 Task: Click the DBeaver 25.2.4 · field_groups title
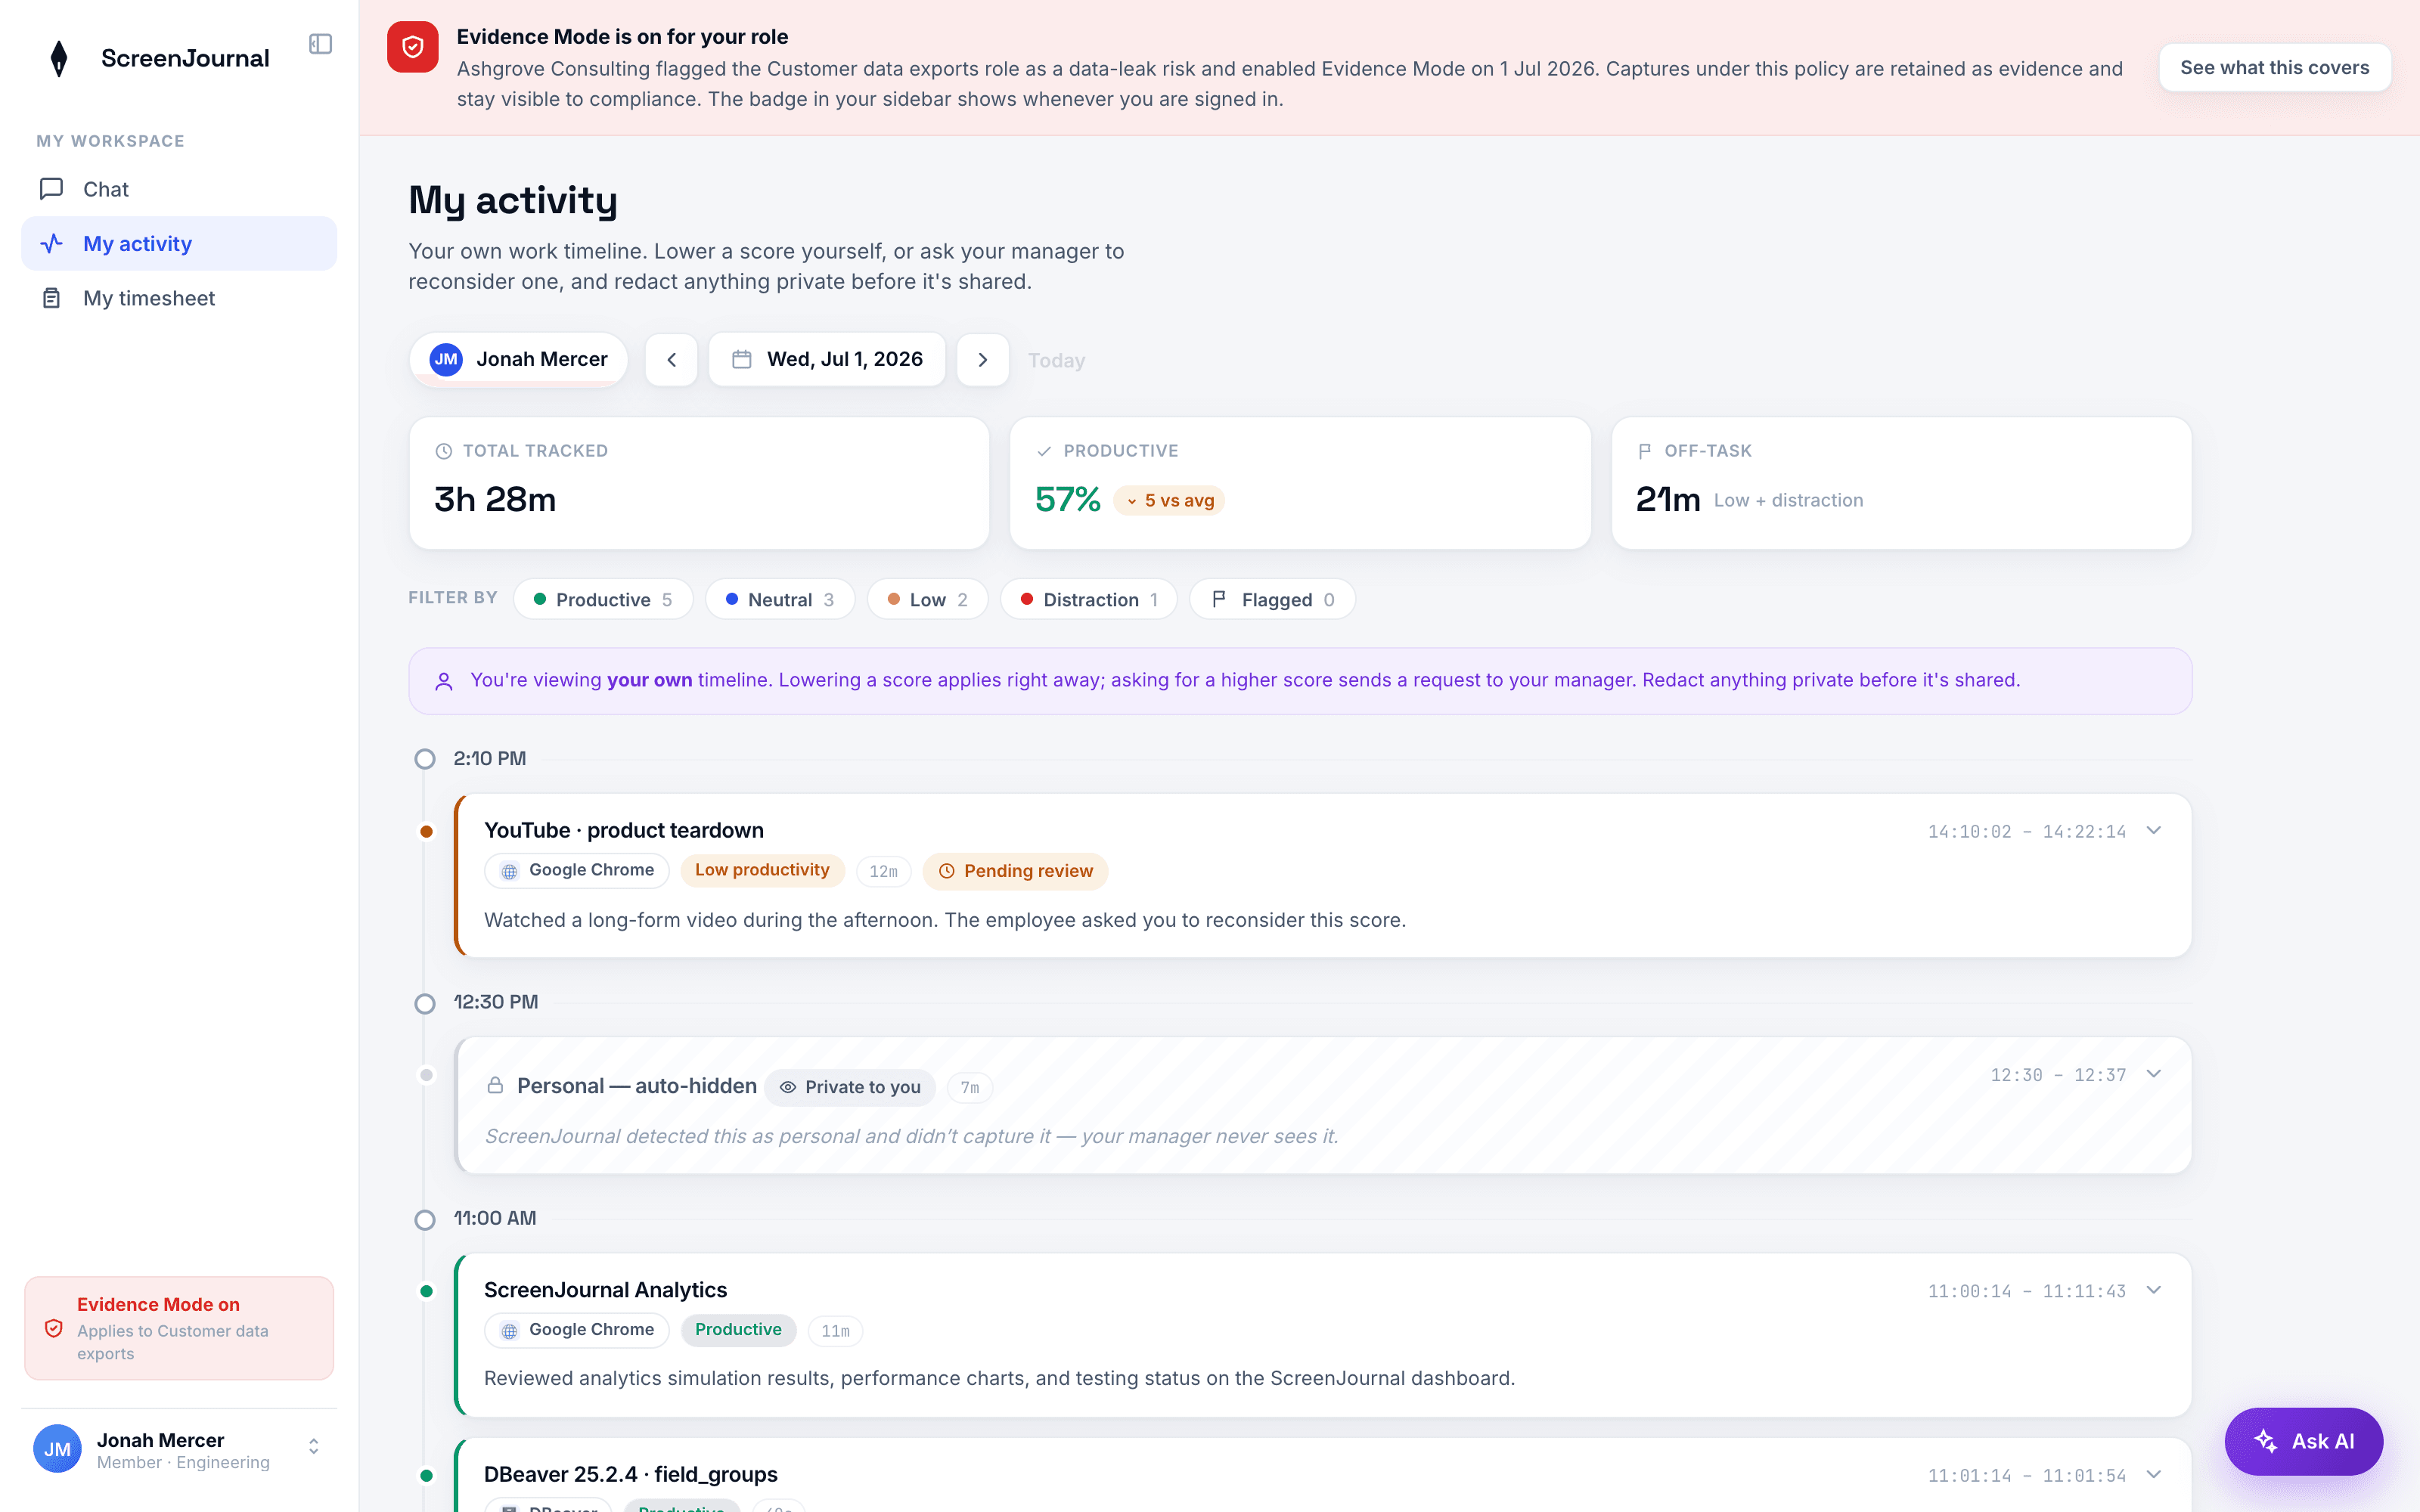coord(630,1474)
